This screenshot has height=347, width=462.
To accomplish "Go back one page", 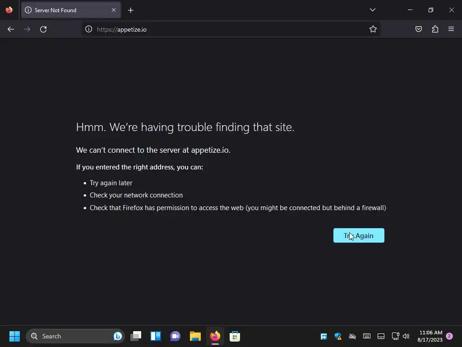I will [11, 29].
